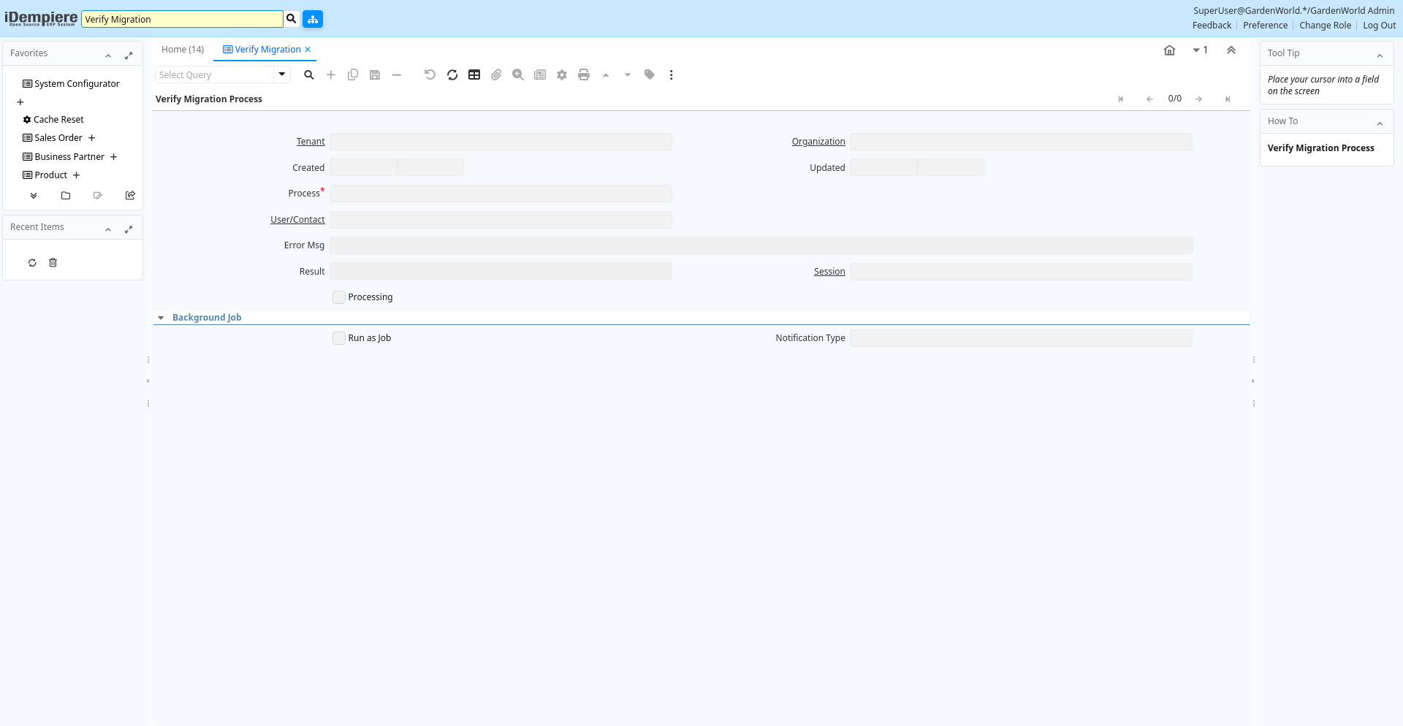Image resolution: width=1403 pixels, height=726 pixels.
Task: Collapse the Favorites panel
Action: click(108, 56)
